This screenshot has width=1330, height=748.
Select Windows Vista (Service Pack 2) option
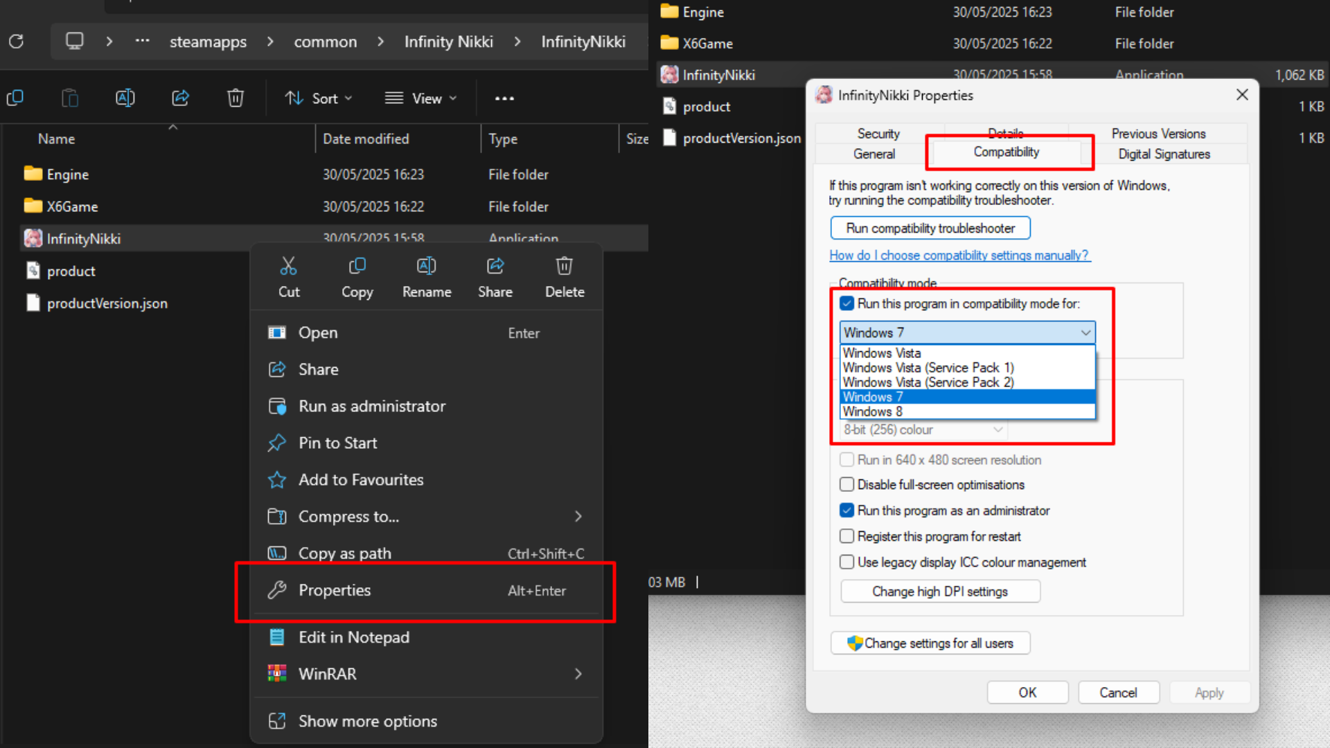pos(967,382)
